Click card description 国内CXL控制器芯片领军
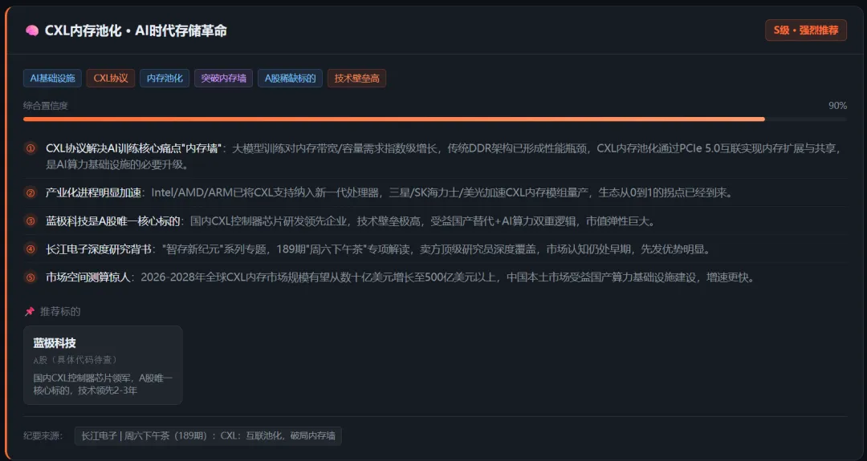 click(x=103, y=384)
